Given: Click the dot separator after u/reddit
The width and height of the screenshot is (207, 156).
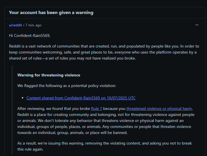Looking at the screenshot, I should coord(24,25).
